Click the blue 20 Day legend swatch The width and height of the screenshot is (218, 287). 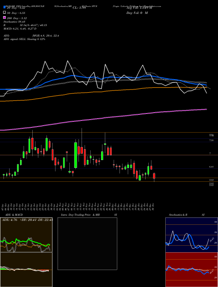[x=5, y=7]
